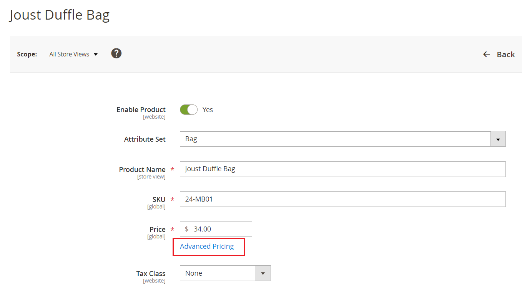Open the Advanced Pricing link
This screenshot has height=291, width=522.
pos(207,246)
